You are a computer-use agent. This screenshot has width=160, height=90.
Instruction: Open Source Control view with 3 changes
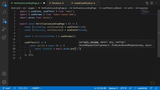(x=4, y=21)
